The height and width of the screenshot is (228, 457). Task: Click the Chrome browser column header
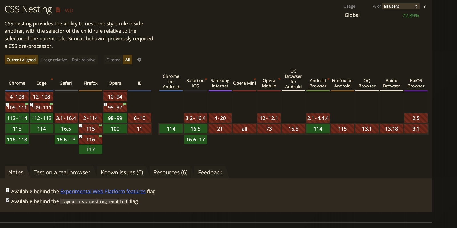[17, 83]
